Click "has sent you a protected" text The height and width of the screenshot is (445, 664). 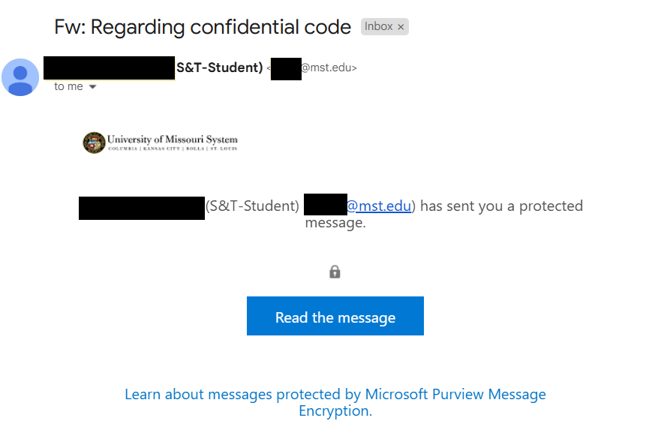pos(501,206)
